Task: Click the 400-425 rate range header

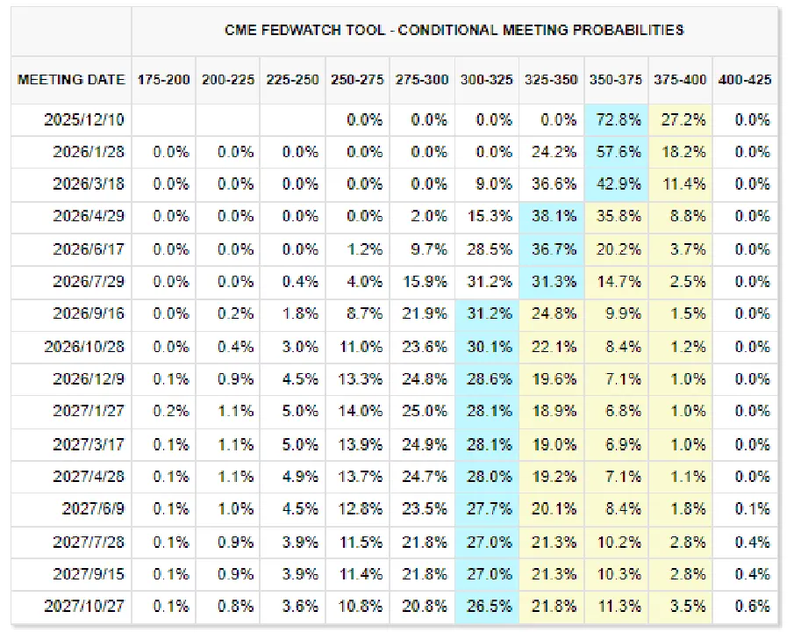Action: click(745, 79)
